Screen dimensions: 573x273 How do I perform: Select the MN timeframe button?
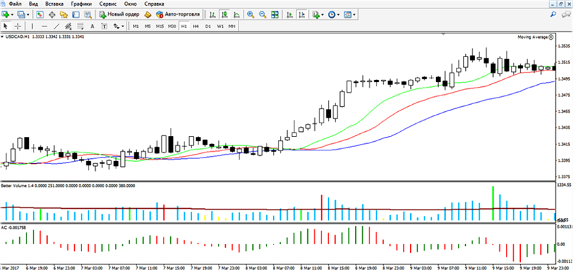(231, 26)
